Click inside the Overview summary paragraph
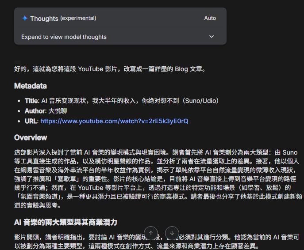Image resolution: width=304 pixels, height=250 pixels. [x=158, y=179]
